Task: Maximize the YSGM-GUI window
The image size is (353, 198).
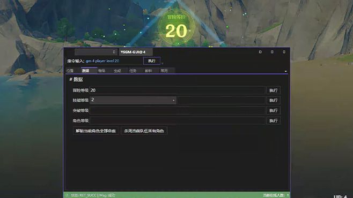Action: click(x=272, y=52)
